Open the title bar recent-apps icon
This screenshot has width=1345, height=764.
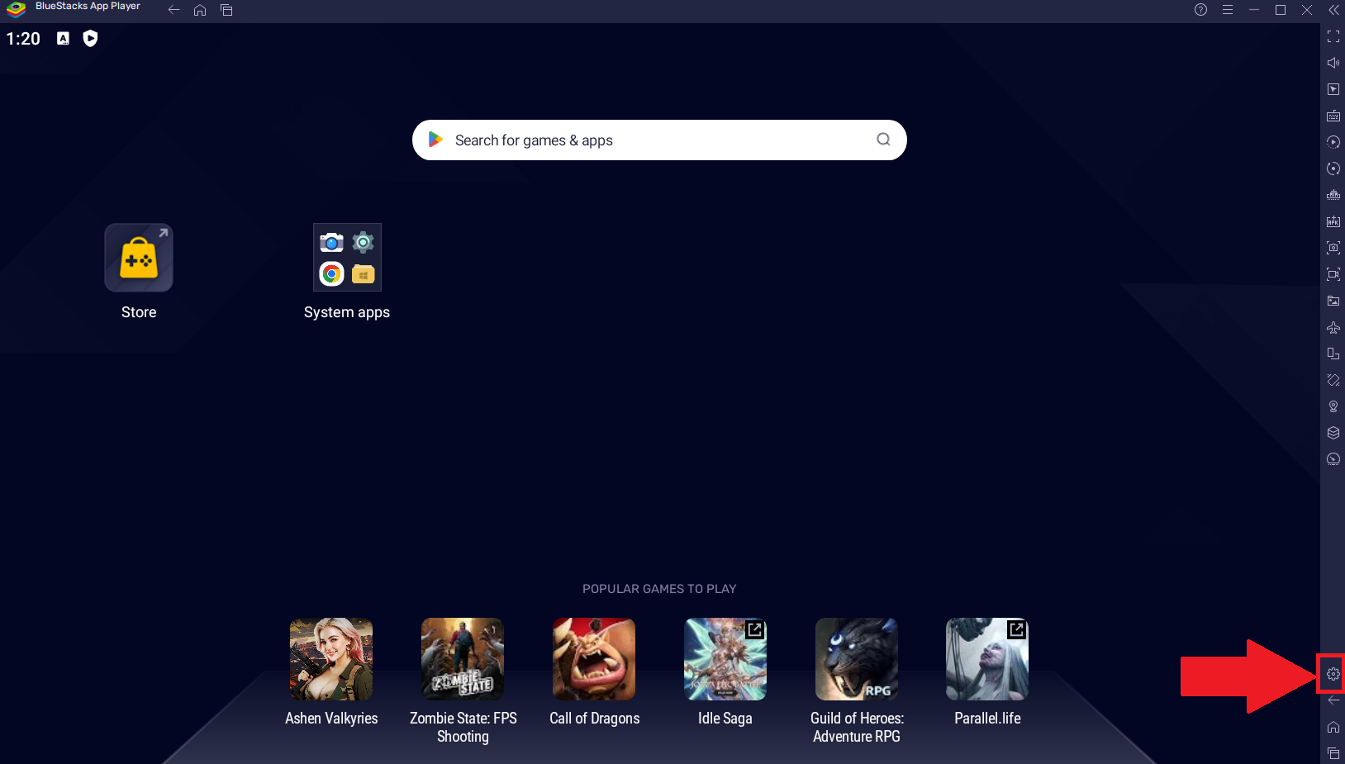(x=226, y=10)
